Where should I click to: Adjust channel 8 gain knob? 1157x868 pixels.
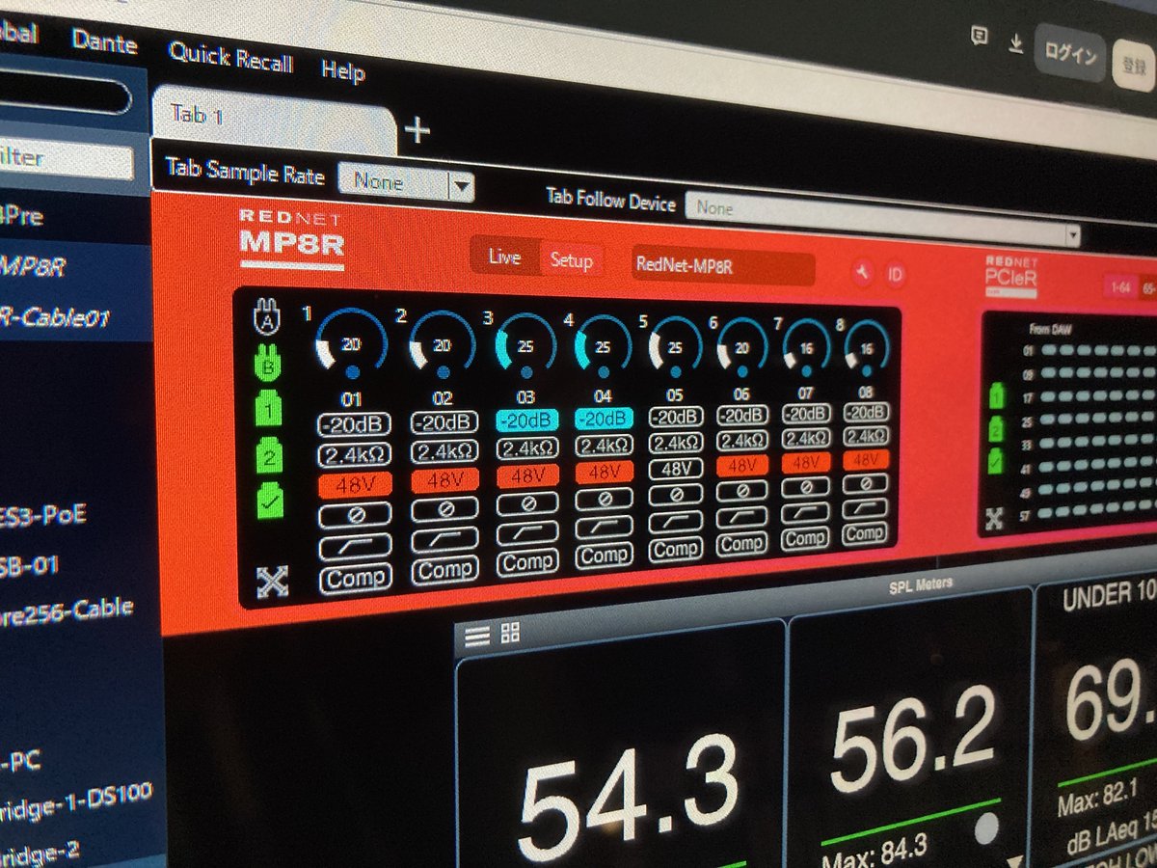click(866, 348)
